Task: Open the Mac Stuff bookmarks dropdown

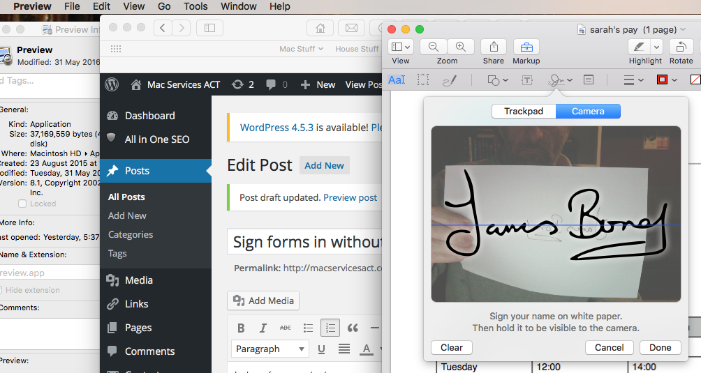Action: pos(302,49)
